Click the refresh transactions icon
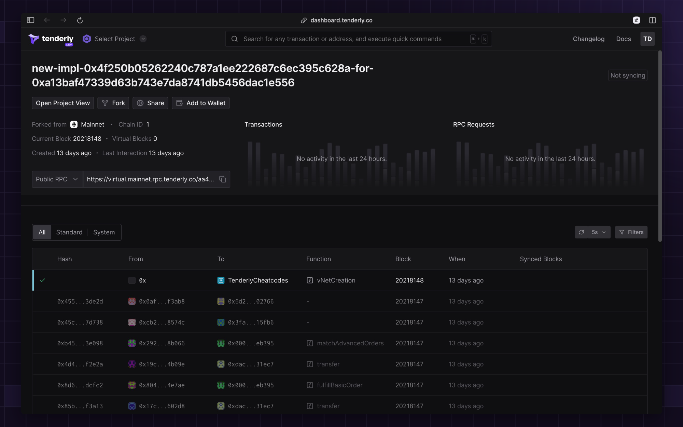This screenshot has height=427, width=683. pyautogui.click(x=582, y=232)
